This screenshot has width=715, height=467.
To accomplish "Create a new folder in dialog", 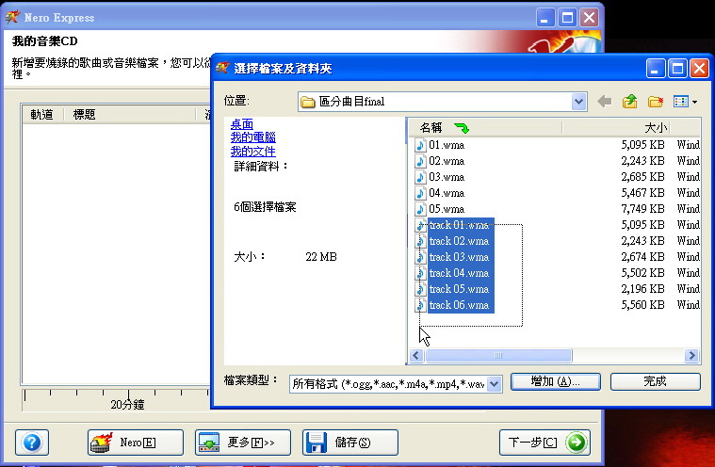I will [x=656, y=102].
